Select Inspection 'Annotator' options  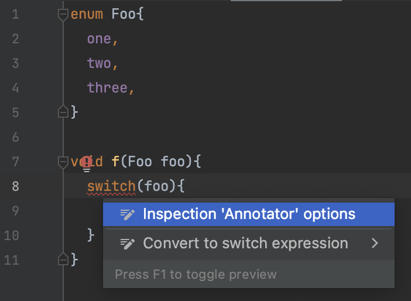point(248,214)
